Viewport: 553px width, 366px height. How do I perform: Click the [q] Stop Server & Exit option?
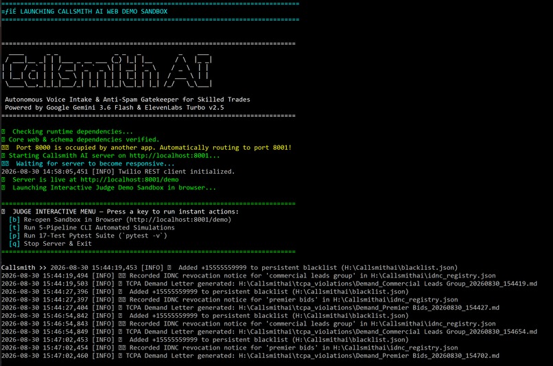50,244
